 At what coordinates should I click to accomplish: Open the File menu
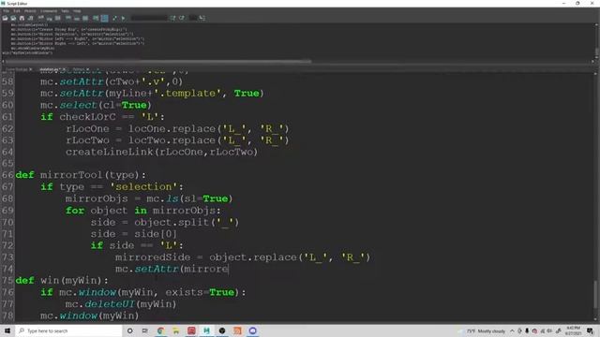[7, 11]
